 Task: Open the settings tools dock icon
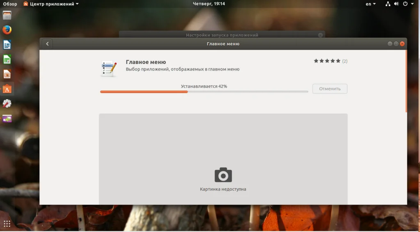coord(7,104)
